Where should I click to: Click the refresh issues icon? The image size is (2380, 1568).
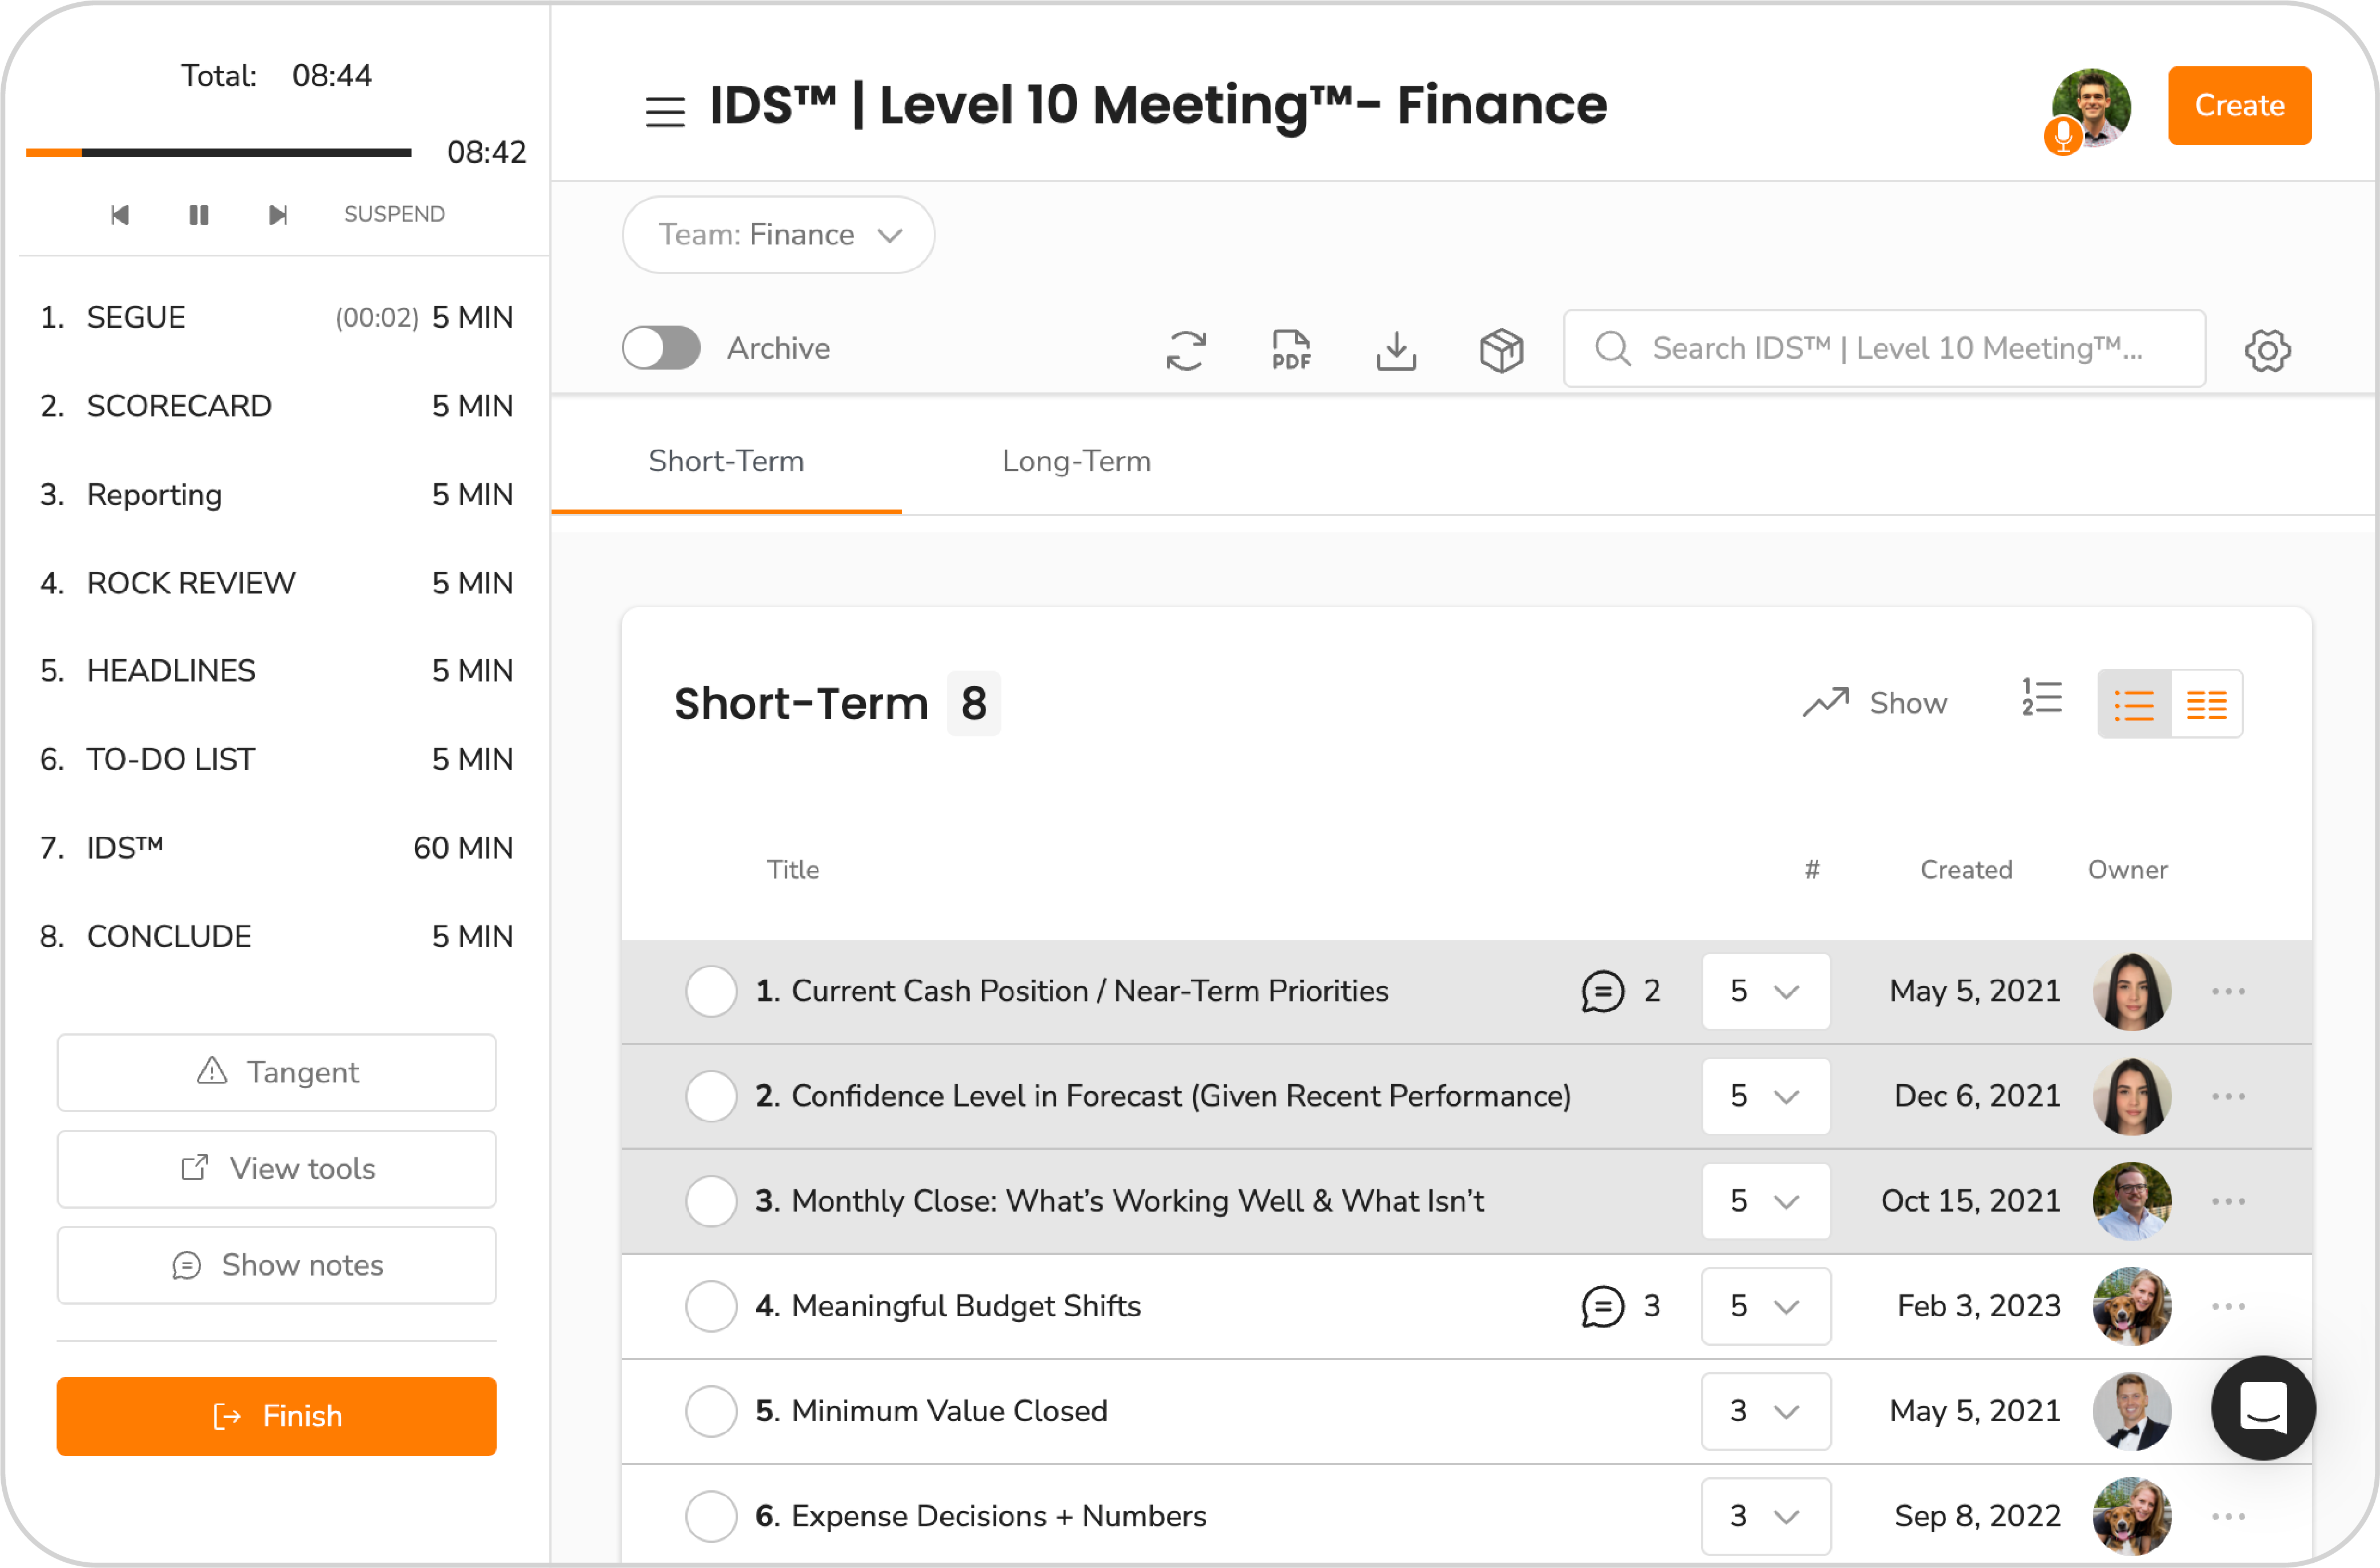tap(1187, 350)
